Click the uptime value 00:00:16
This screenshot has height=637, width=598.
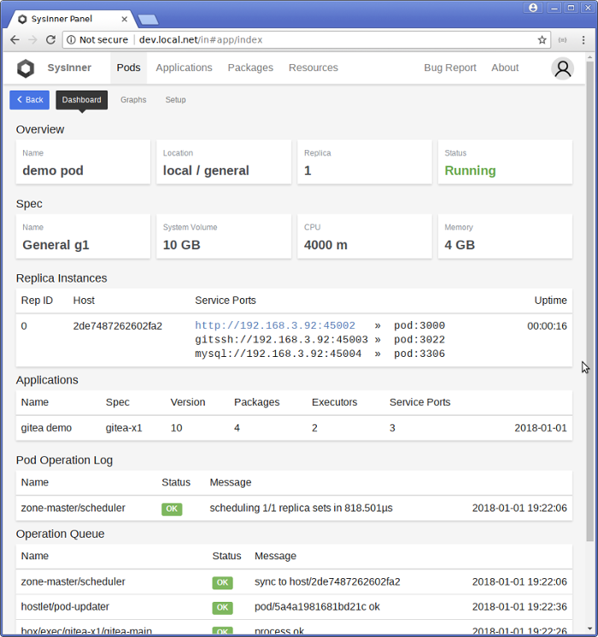548,326
